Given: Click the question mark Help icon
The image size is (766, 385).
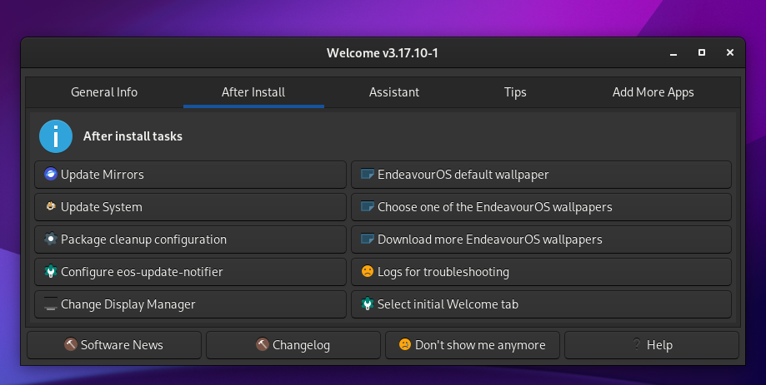Looking at the screenshot, I should 638,345.
